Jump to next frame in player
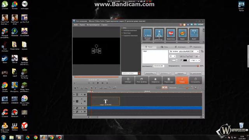Viewport: 249px width, 140px height. (x=103, y=83)
